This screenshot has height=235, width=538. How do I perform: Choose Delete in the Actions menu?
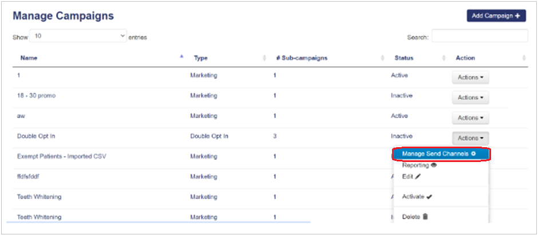tap(441, 217)
